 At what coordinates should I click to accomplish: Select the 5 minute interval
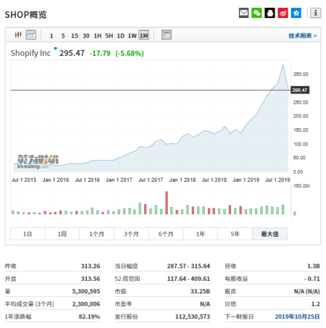click(63, 35)
